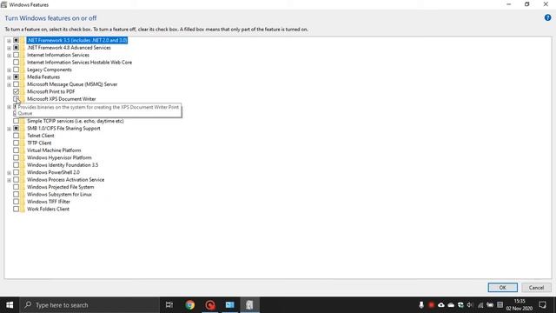
Task: Enable the Telnet Client checkbox
Action: (16, 136)
